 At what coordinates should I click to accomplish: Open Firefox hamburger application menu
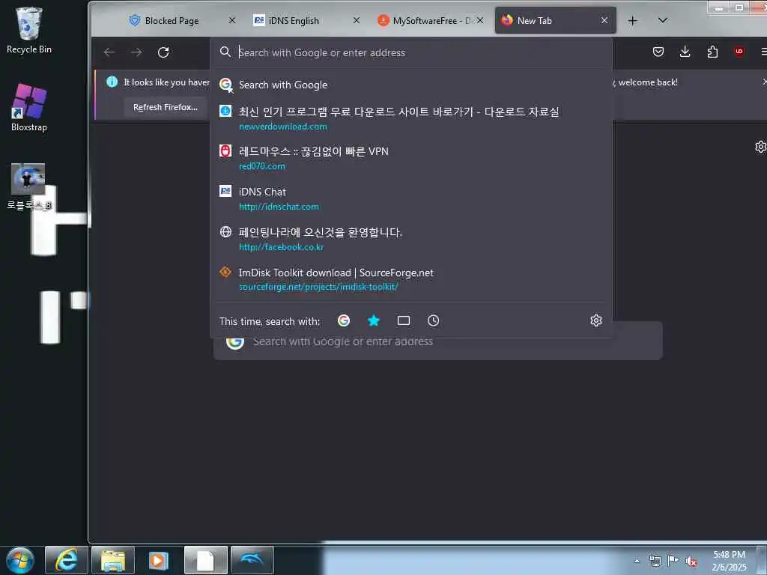[x=763, y=52]
